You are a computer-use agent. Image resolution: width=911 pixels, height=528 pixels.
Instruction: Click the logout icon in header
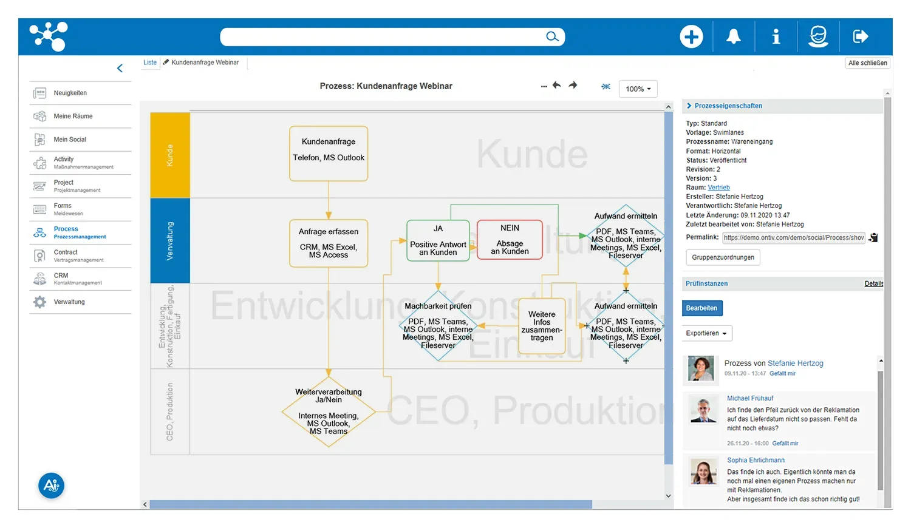(860, 36)
